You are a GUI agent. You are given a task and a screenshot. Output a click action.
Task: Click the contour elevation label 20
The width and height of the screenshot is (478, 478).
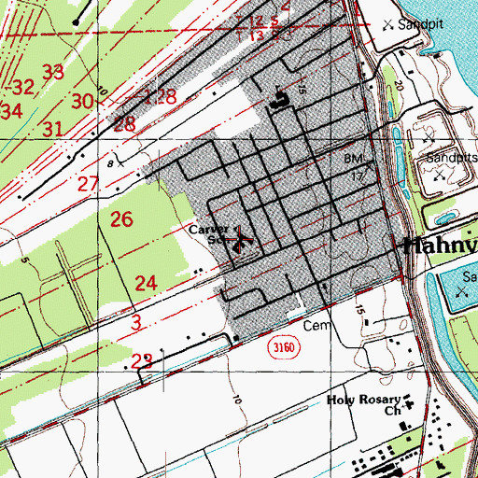(399, 85)
